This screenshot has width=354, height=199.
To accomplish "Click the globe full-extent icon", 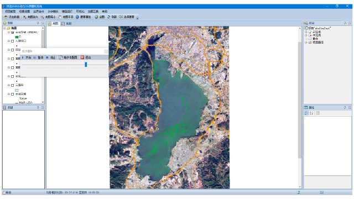I will [96, 17].
